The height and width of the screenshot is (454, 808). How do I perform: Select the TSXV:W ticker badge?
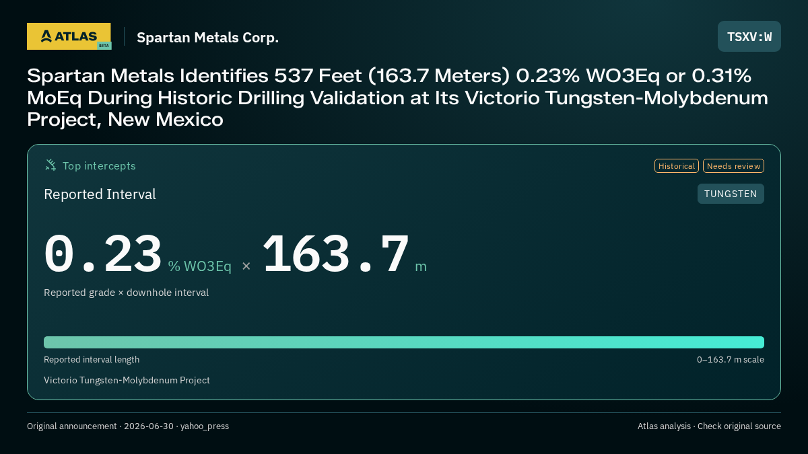[749, 36]
